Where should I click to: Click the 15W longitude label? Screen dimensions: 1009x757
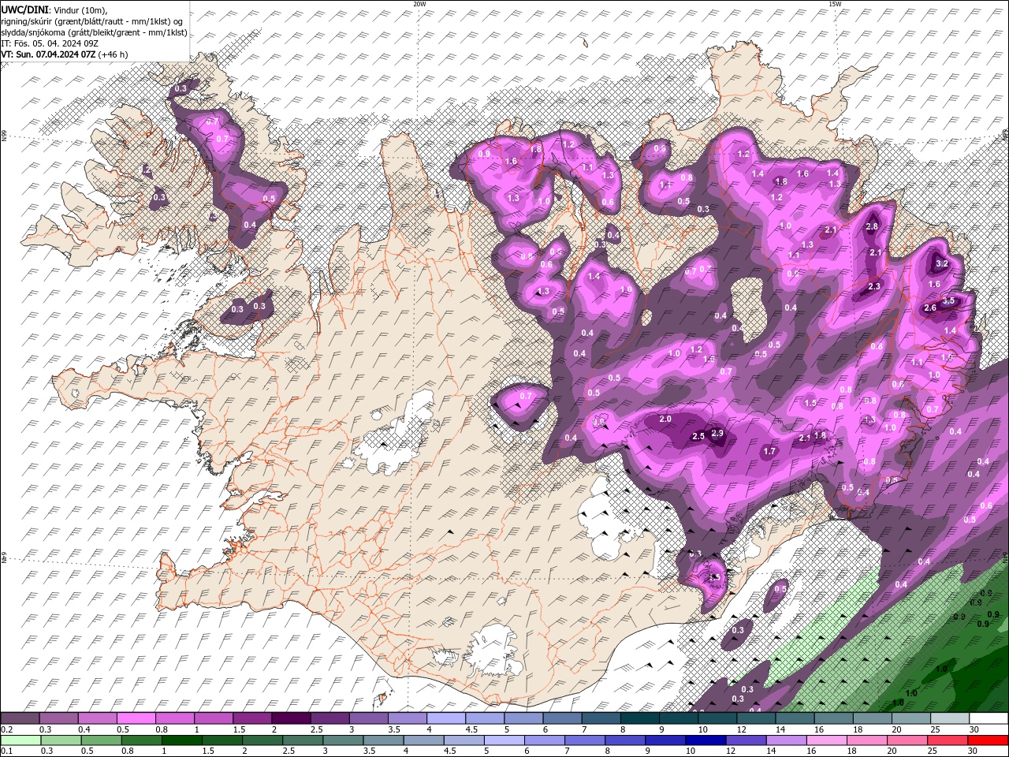pos(835,4)
